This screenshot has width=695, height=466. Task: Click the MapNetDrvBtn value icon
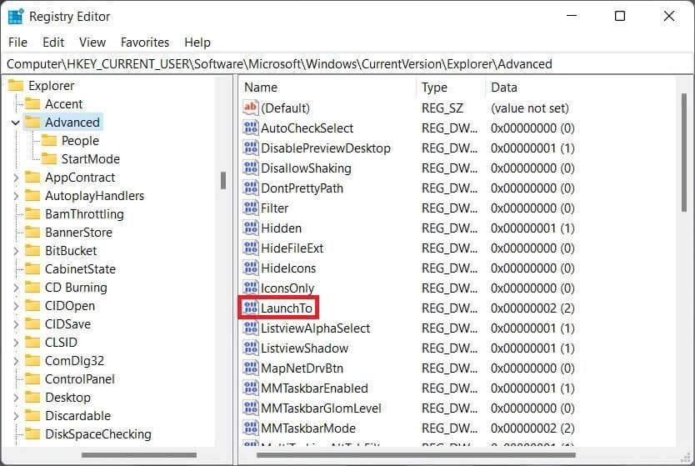[x=251, y=368]
